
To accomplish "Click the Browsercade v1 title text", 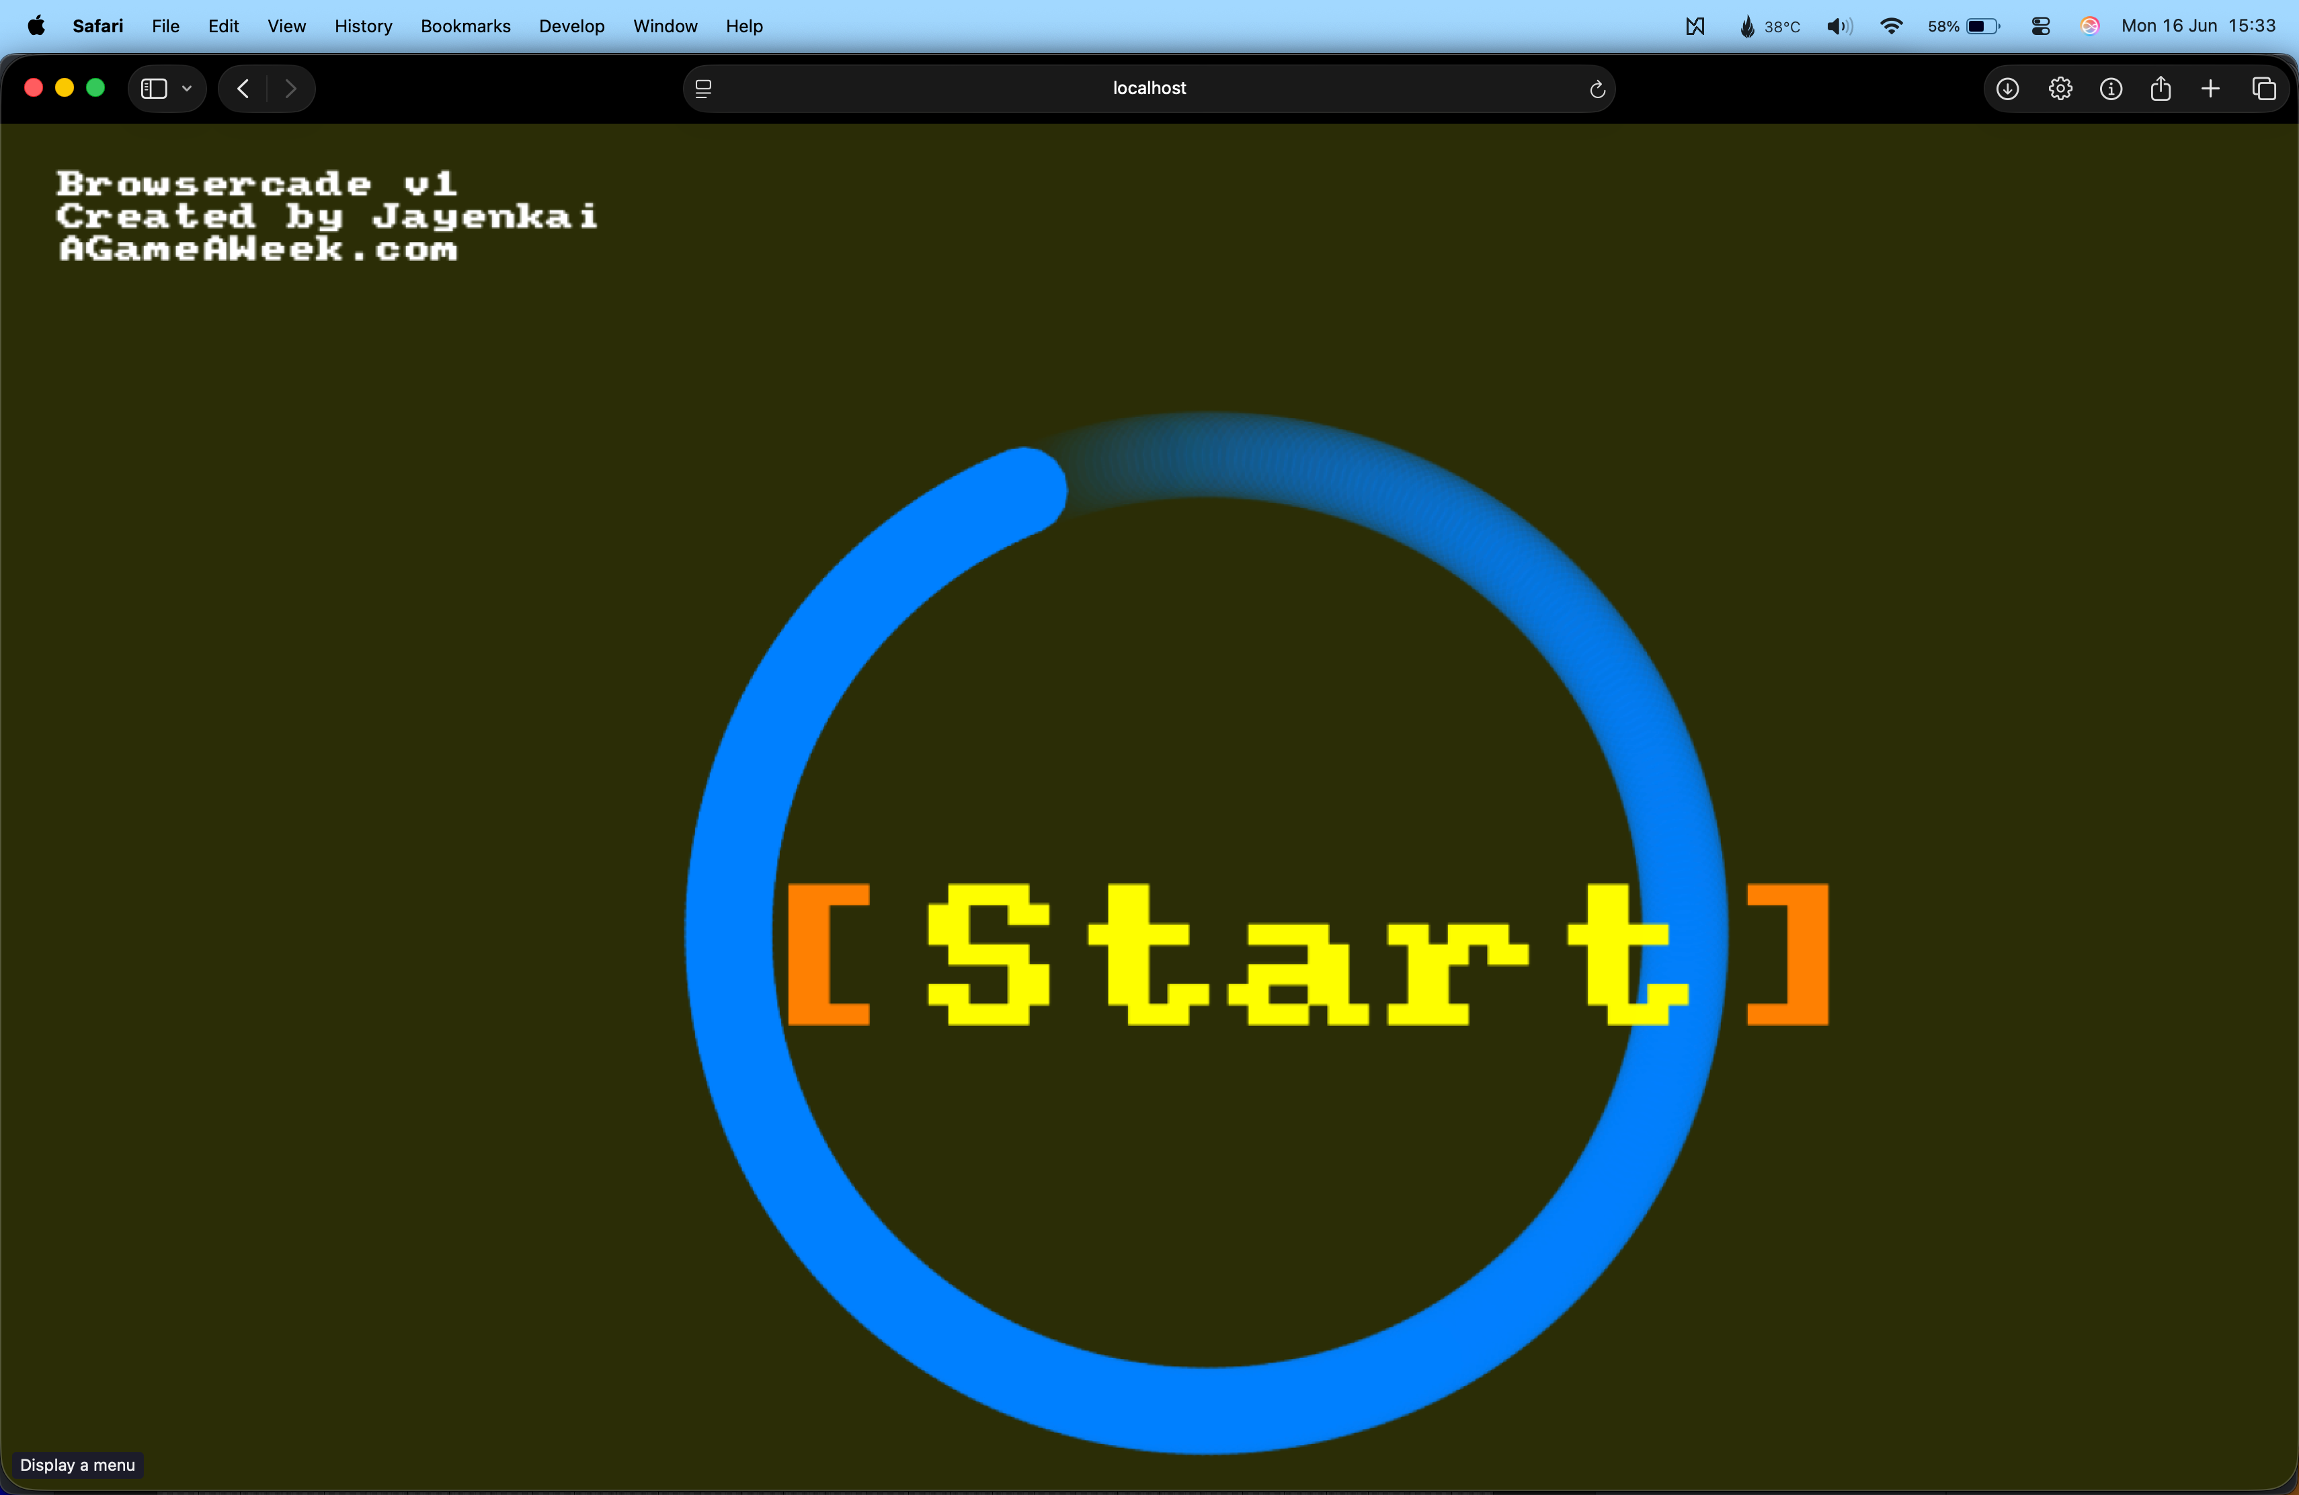I will point(256,183).
